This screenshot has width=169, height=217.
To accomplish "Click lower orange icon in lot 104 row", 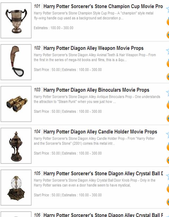I will tap(168, 160).
